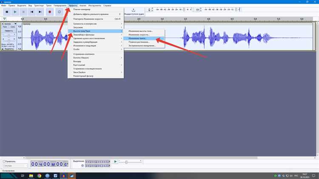
Task: Skip to start of the track
Action: click(x=32, y=12)
